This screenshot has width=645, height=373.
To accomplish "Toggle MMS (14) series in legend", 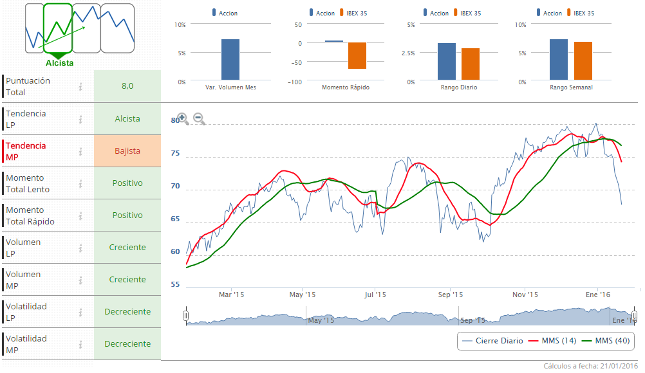I will coord(552,341).
